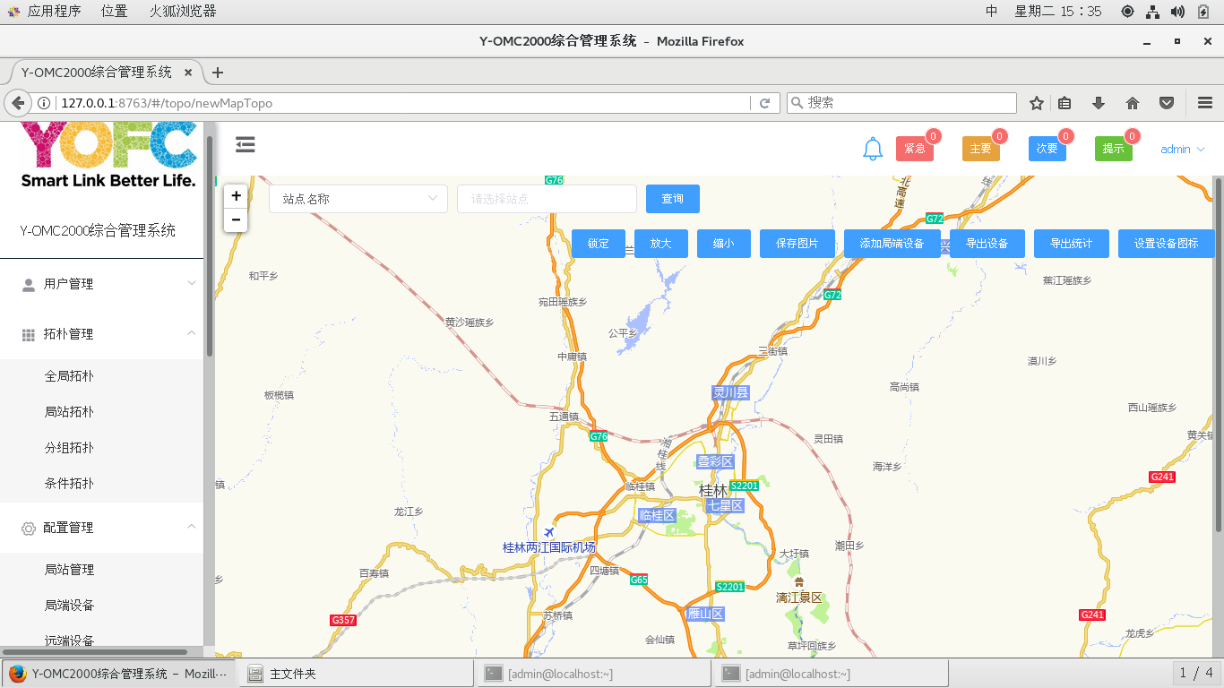The width and height of the screenshot is (1224, 688).
Task: Open the Firefox downloads arrow icon
Action: (x=1099, y=103)
